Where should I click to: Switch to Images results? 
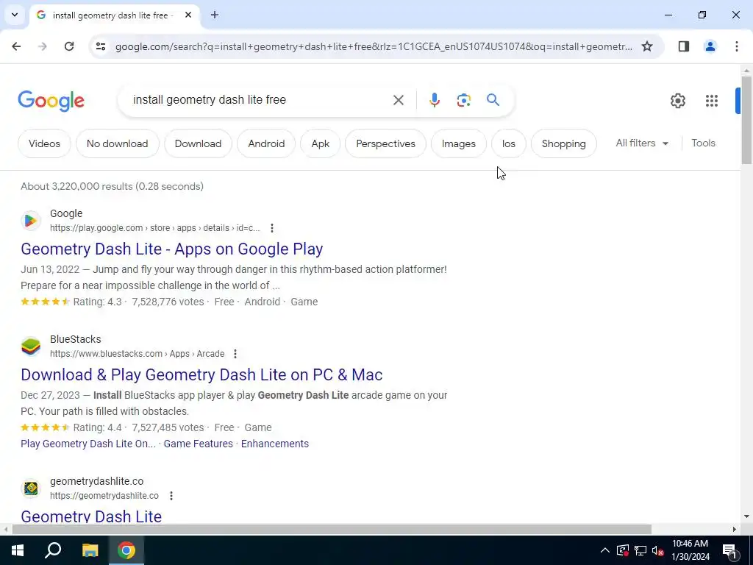(459, 143)
